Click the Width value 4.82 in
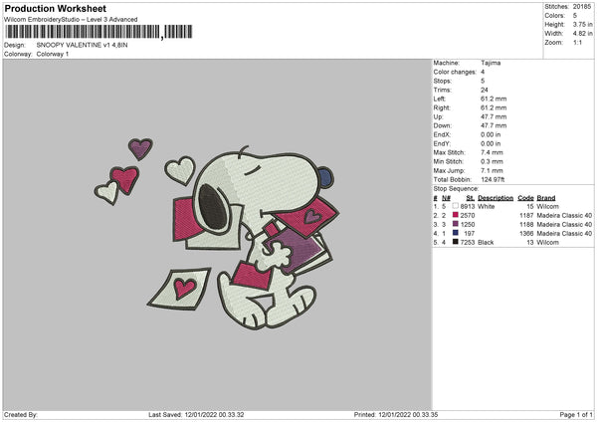597x422 pixels. point(582,34)
